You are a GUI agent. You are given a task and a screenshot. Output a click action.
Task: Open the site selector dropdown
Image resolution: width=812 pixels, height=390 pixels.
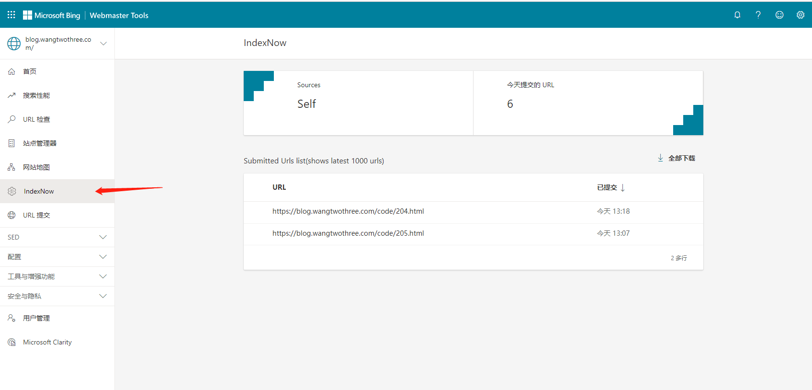pos(103,43)
